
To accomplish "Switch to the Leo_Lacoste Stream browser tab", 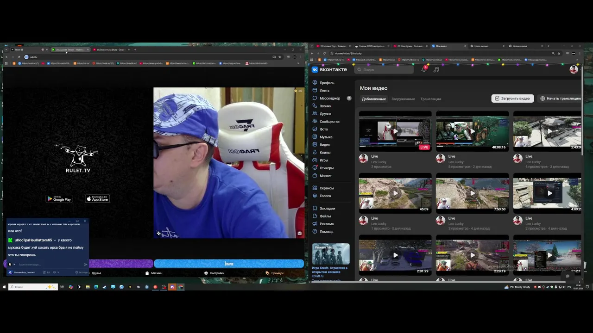I will click(x=70, y=49).
